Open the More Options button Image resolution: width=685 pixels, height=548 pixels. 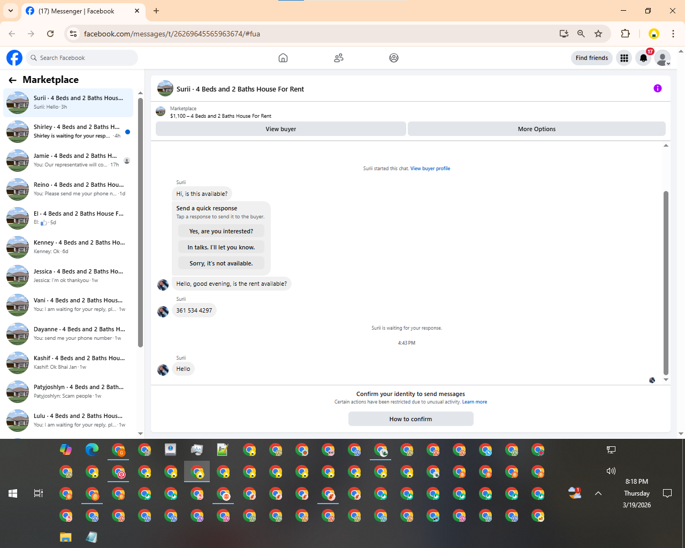click(537, 129)
